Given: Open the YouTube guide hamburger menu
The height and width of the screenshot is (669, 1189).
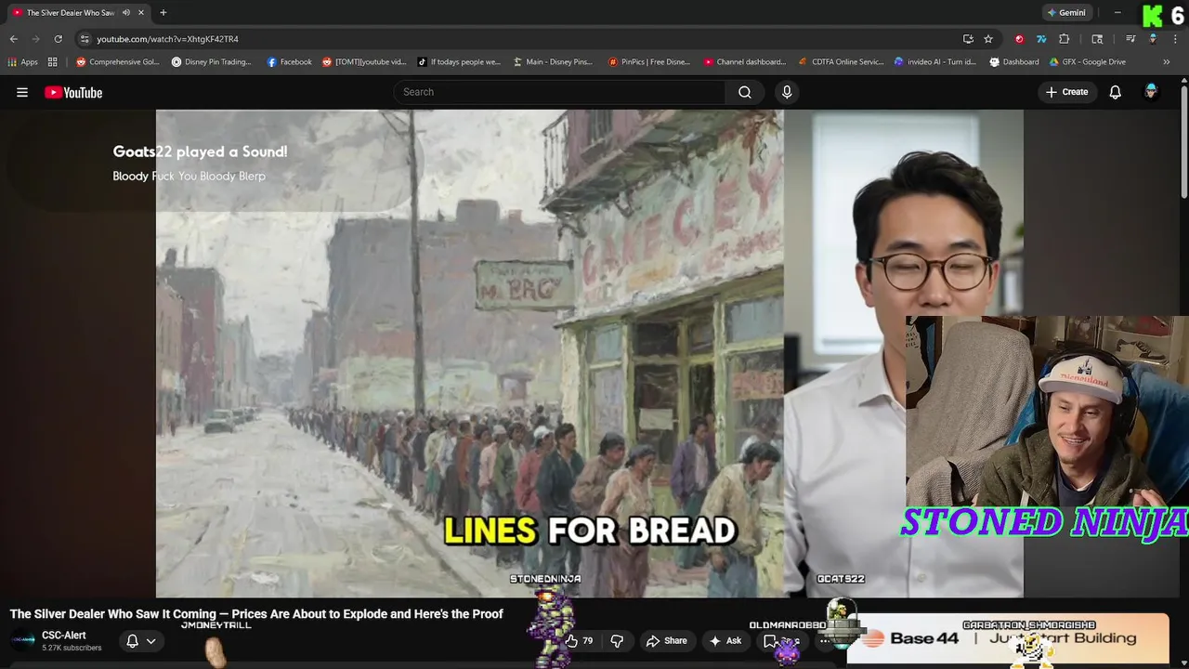Looking at the screenshot, I should pos(22,92).
